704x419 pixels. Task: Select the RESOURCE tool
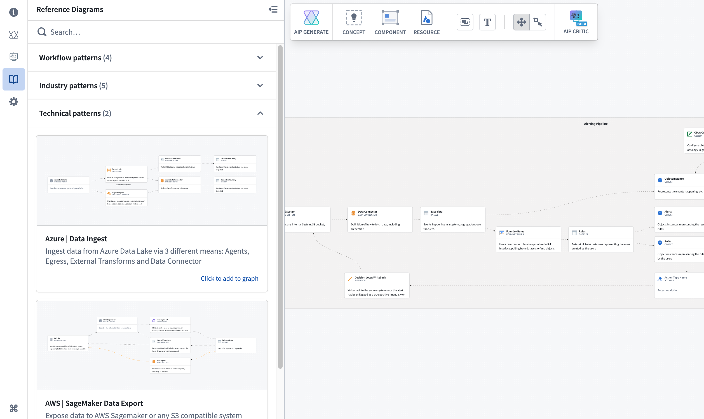pos(426,22)
